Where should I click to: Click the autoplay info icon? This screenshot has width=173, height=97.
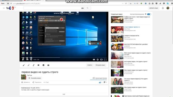coord(146,14)
